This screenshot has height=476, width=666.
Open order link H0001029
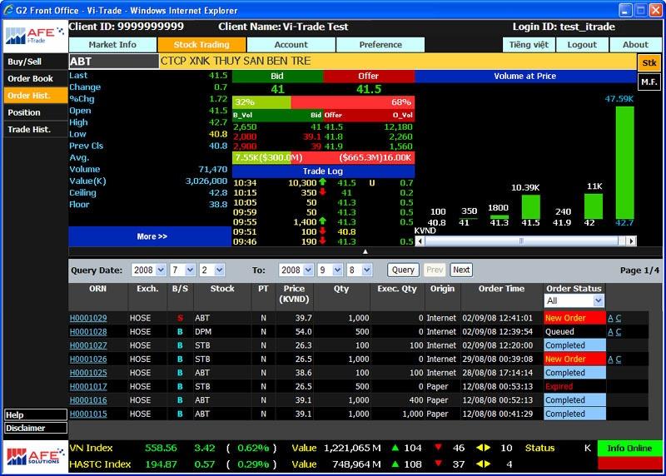(x=88, y=318)
